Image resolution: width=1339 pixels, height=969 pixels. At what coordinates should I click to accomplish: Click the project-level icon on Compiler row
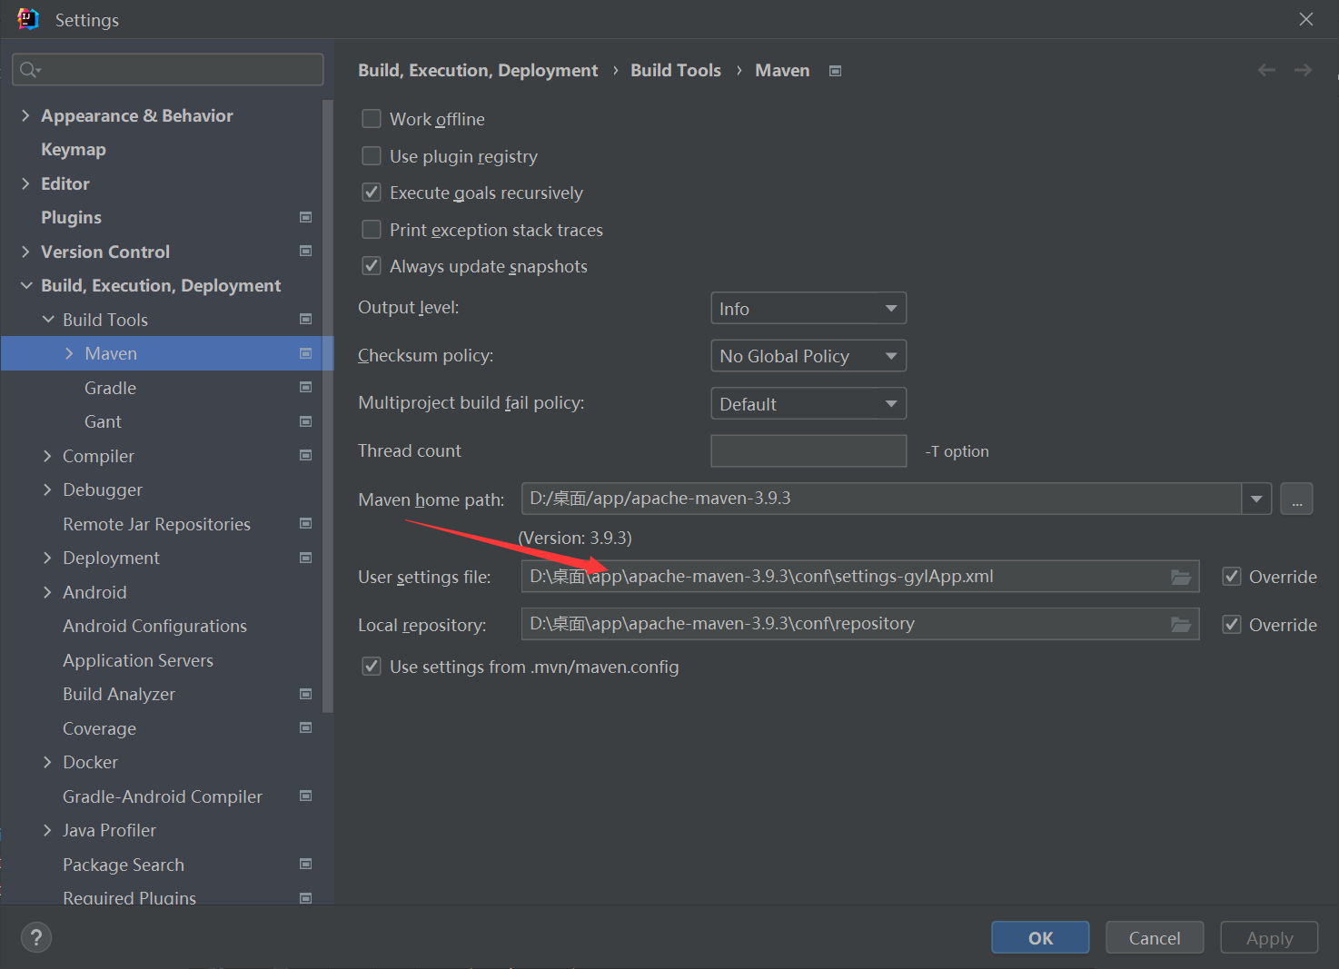click(306, 455)
